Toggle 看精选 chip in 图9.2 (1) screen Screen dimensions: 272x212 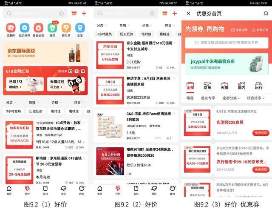point(74,111)
